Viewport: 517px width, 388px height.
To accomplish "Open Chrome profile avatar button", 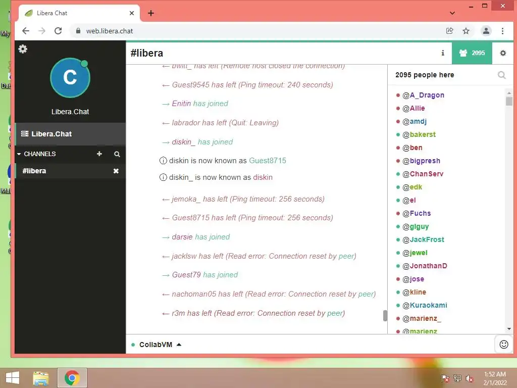I will click(486, 31).
